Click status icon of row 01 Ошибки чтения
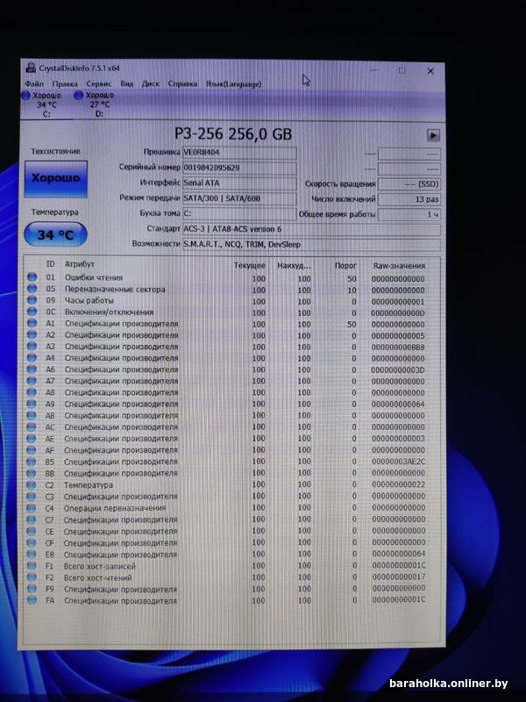526x702 pixels. pyautogui.click(x=32, y=277)
